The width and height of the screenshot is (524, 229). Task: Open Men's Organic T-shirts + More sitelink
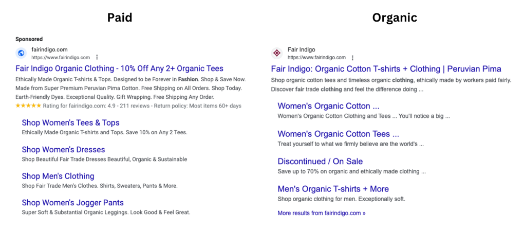click(x=333, y=189)
